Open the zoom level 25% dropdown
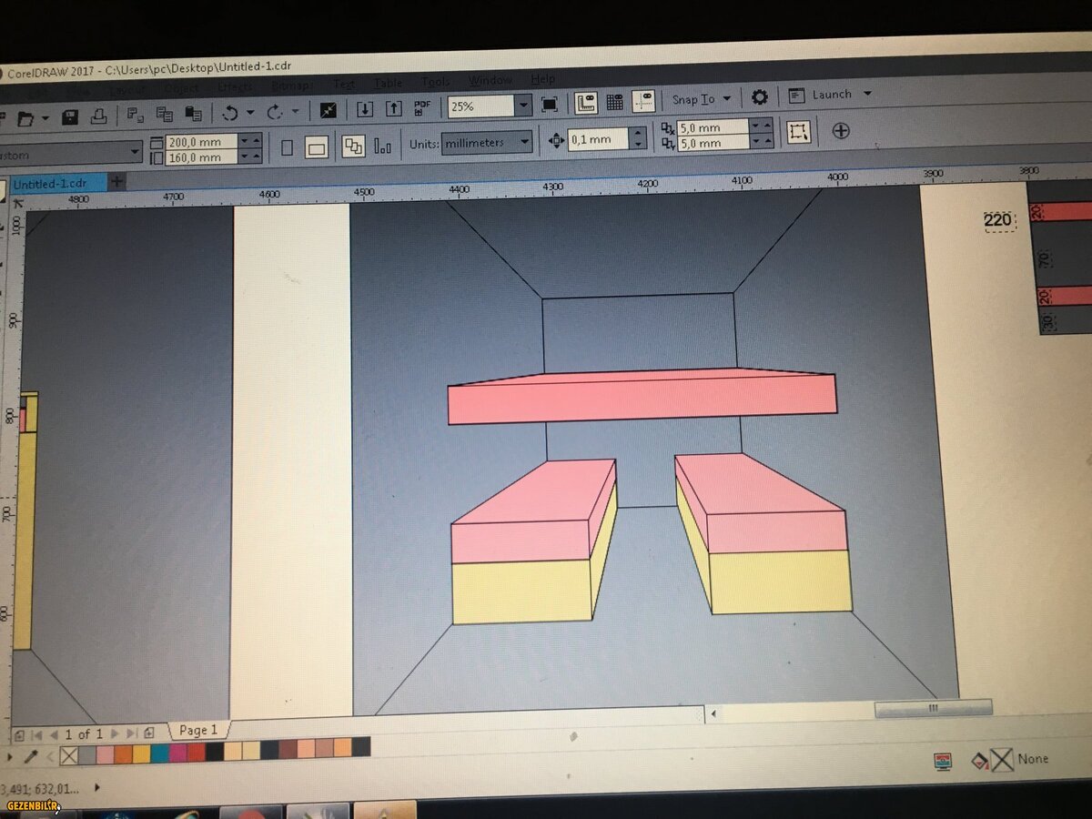The height and width of the screenshot is (819, 1092). (x=523, y=106)
